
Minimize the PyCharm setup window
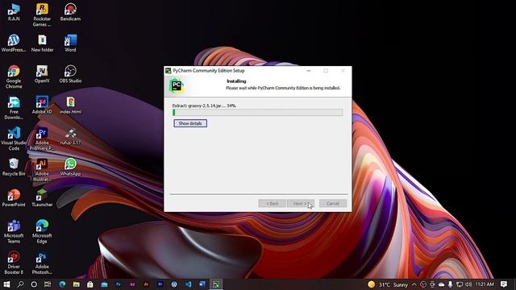pyautogui.click(x=309, y=71)
